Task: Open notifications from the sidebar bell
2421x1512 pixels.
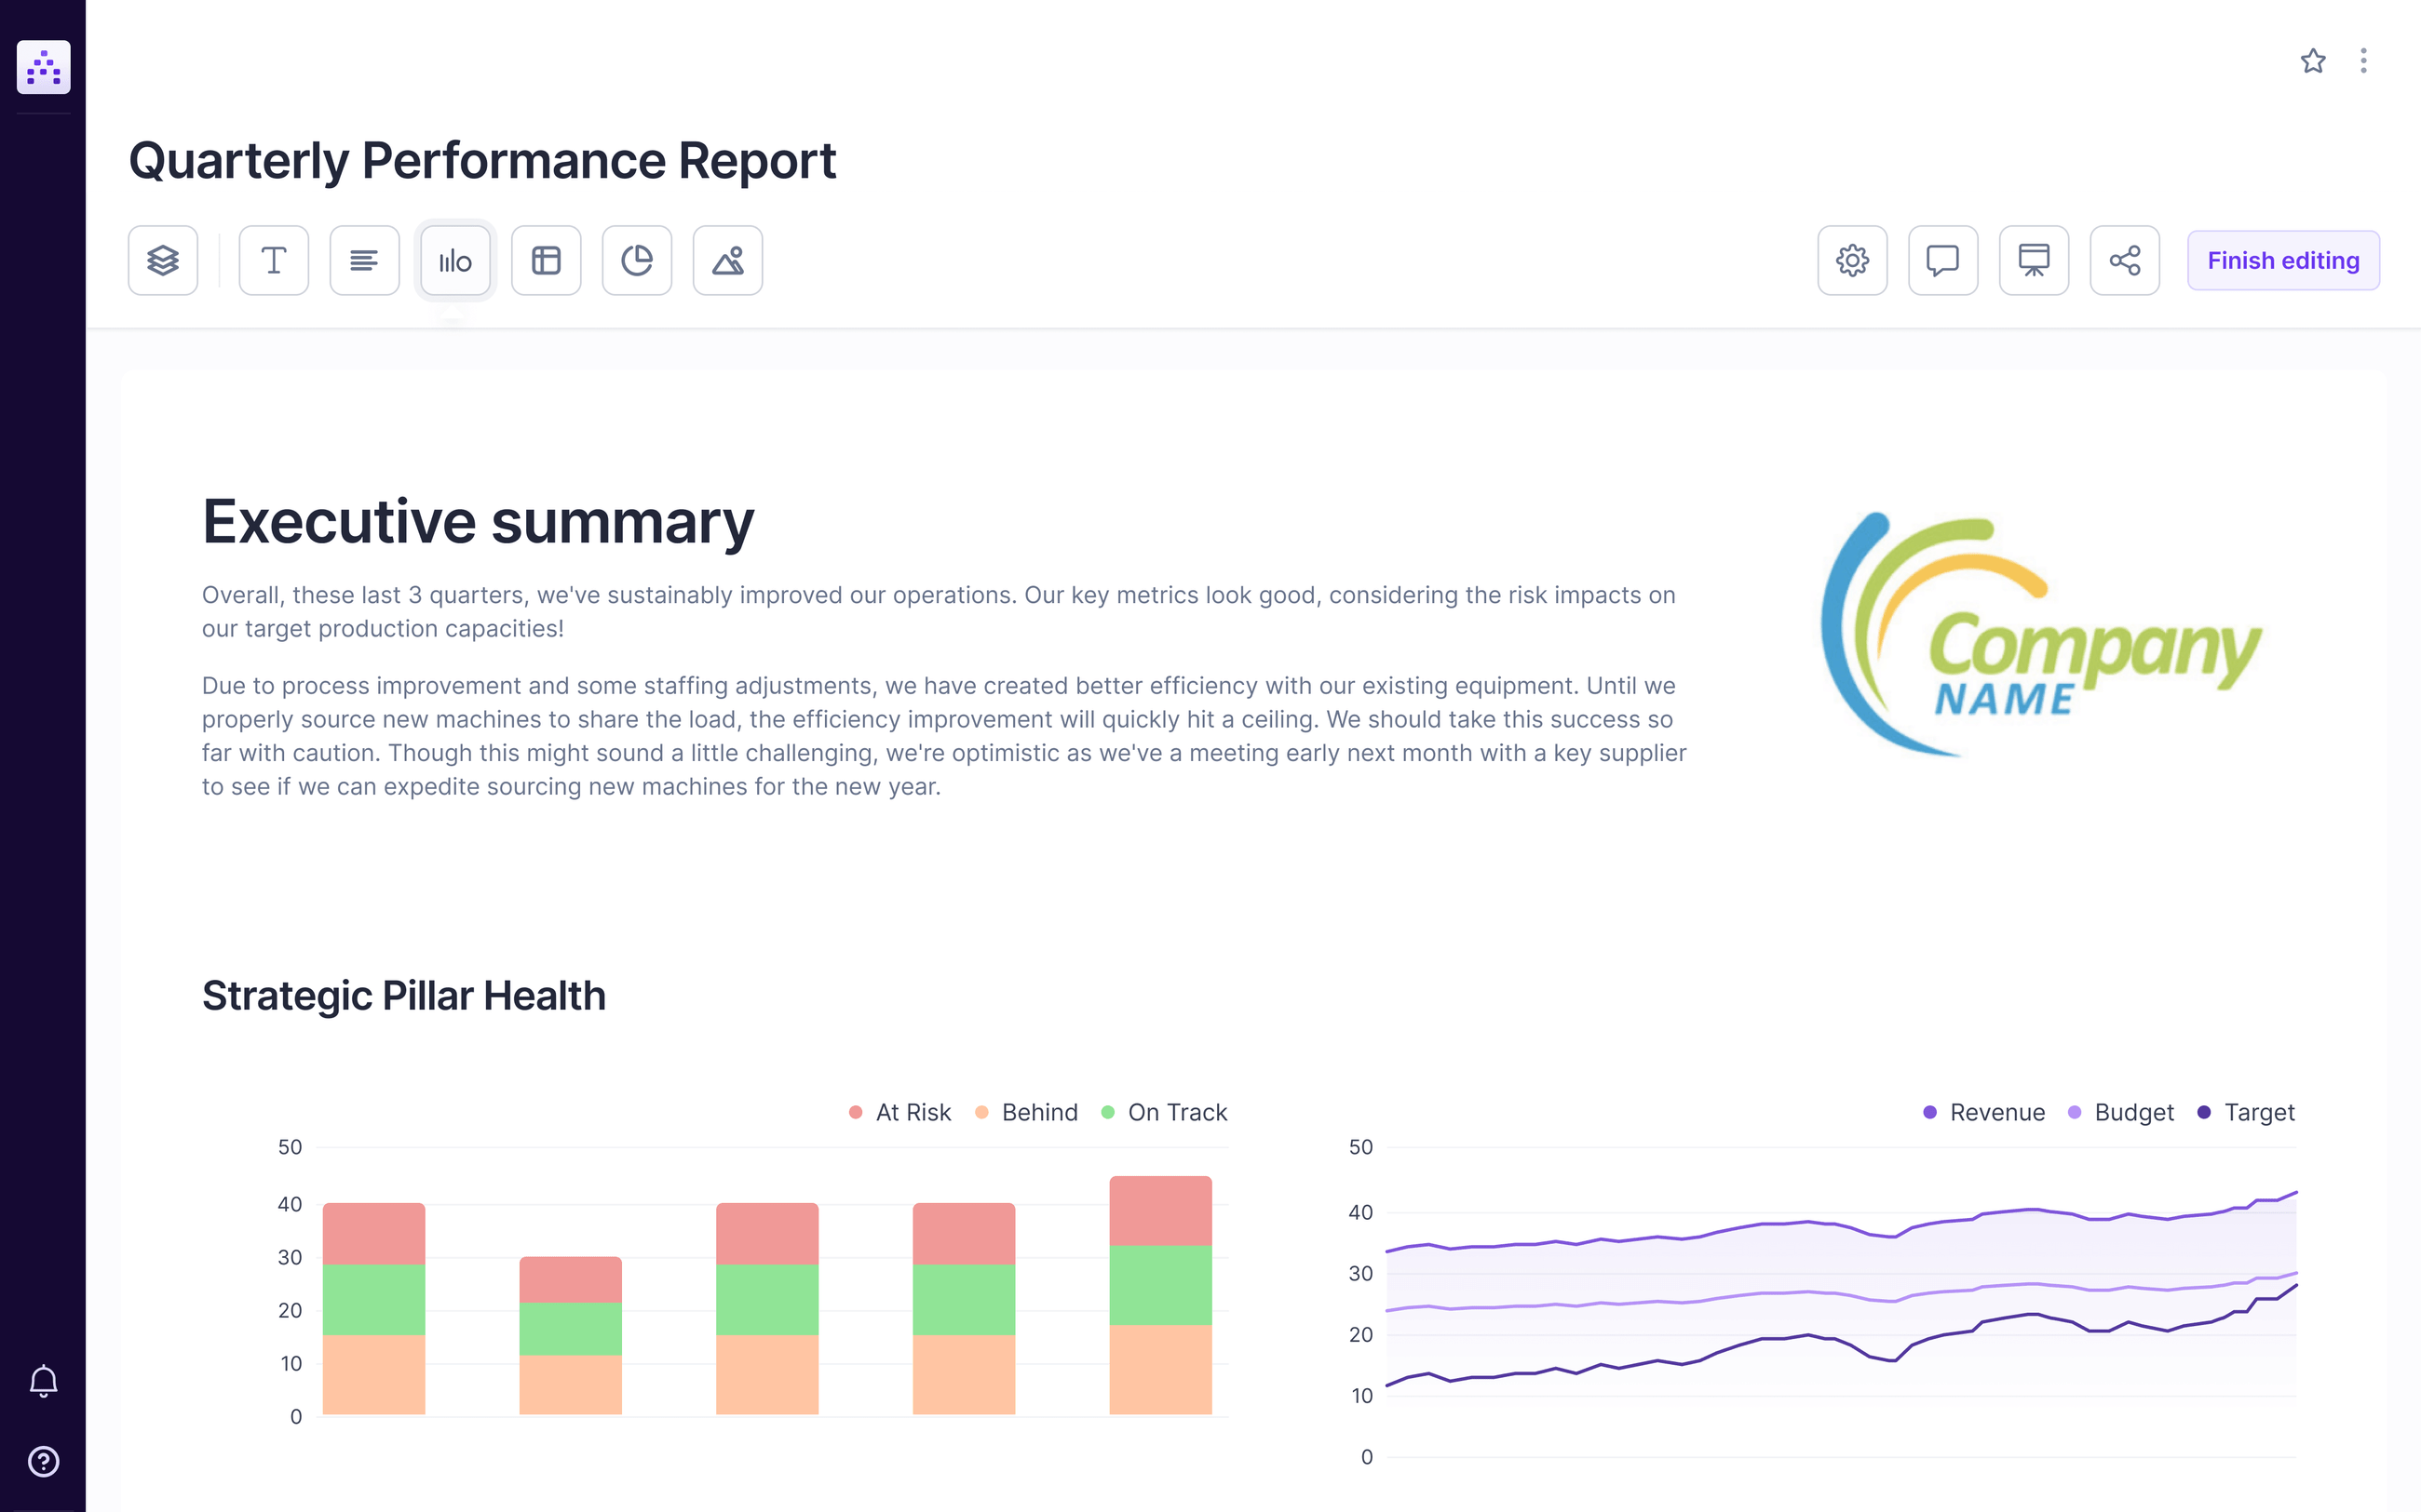Action: click(43, 1380)
